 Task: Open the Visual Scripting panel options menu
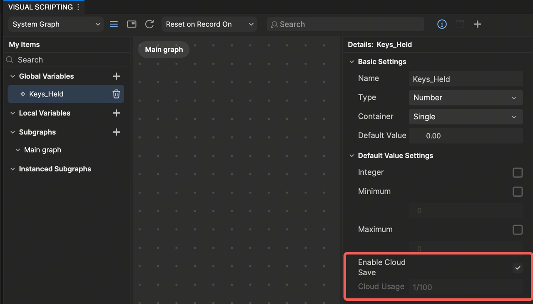(x=78, y=7)
